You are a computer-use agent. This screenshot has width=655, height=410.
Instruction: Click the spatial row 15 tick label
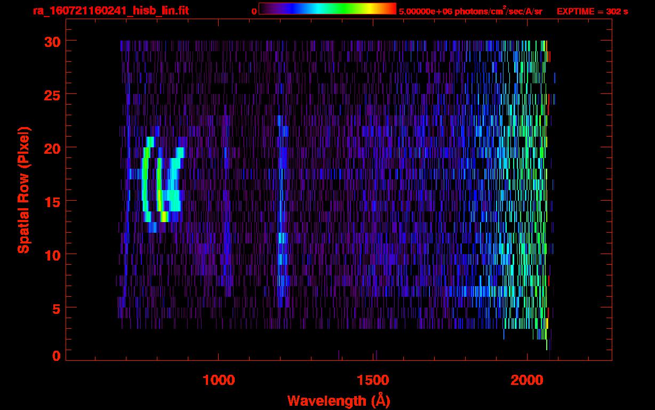pos(51,201)
